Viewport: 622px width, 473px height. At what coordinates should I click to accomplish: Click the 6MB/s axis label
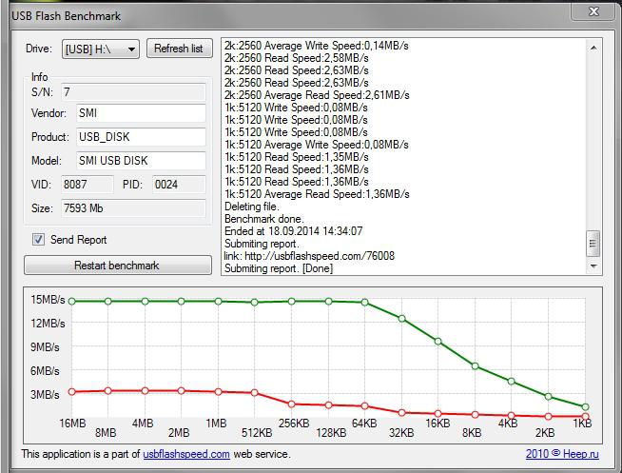click(45, 371)
